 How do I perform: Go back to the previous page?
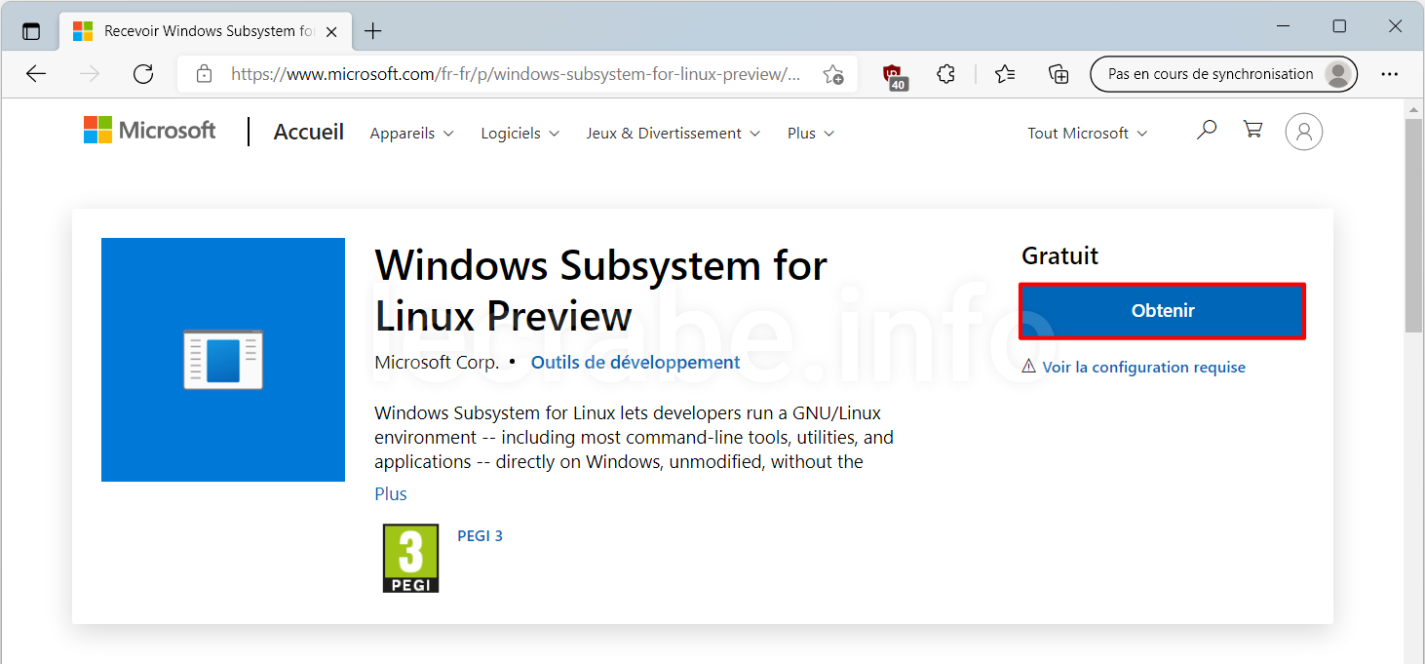pos(36,74)
